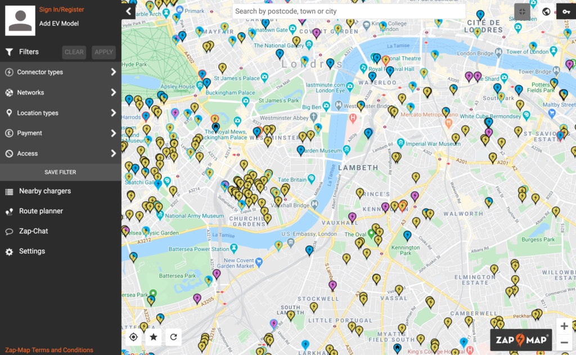
Task: Focus the postcode, town or city search field
Action: (349, 11)
